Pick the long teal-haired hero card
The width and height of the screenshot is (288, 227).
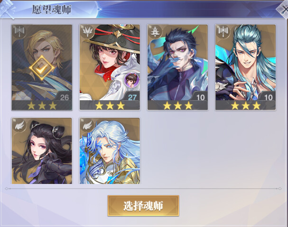click(x=246, y=67)
